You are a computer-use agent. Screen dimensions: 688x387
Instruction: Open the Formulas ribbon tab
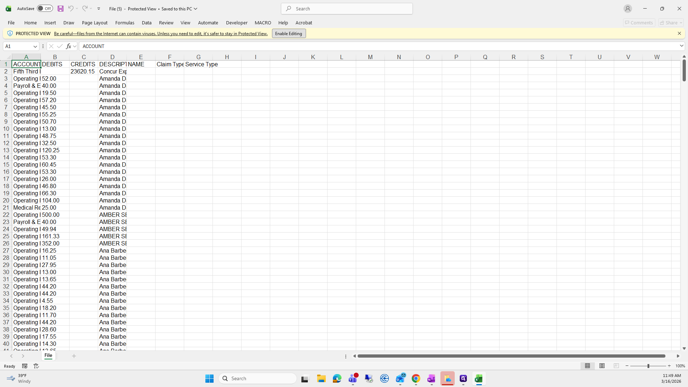[125, 23]
